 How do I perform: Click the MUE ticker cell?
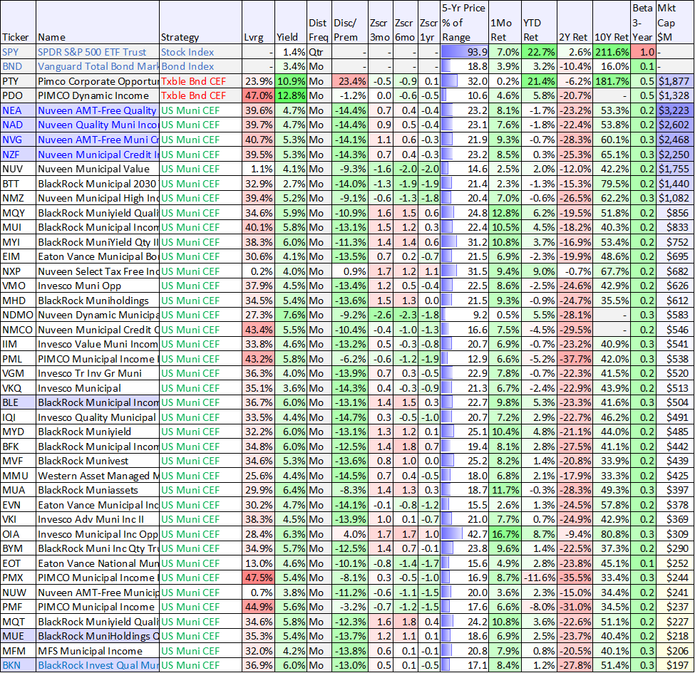18,637
